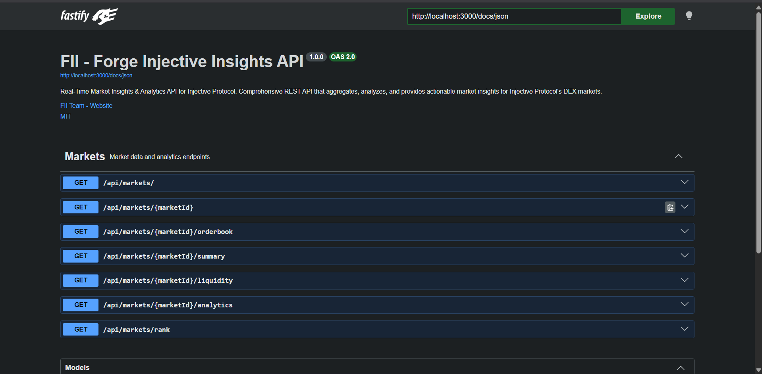Open the MIT license link
Image resolution: width=762 pixels, height=374 pixels.
66,116
